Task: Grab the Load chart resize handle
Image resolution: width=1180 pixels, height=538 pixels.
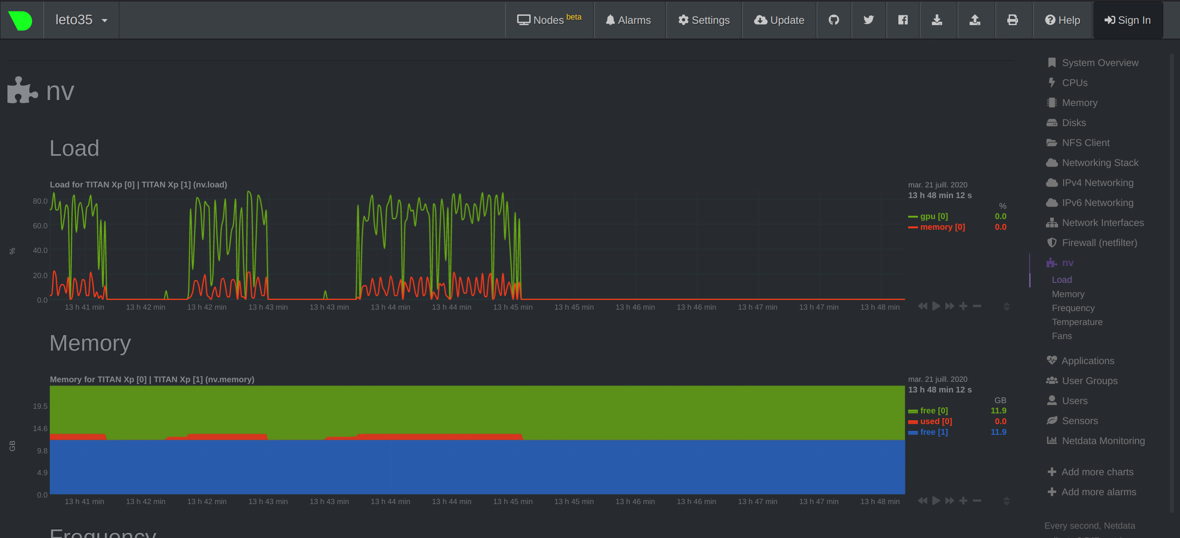Action: coord(1006,306)
